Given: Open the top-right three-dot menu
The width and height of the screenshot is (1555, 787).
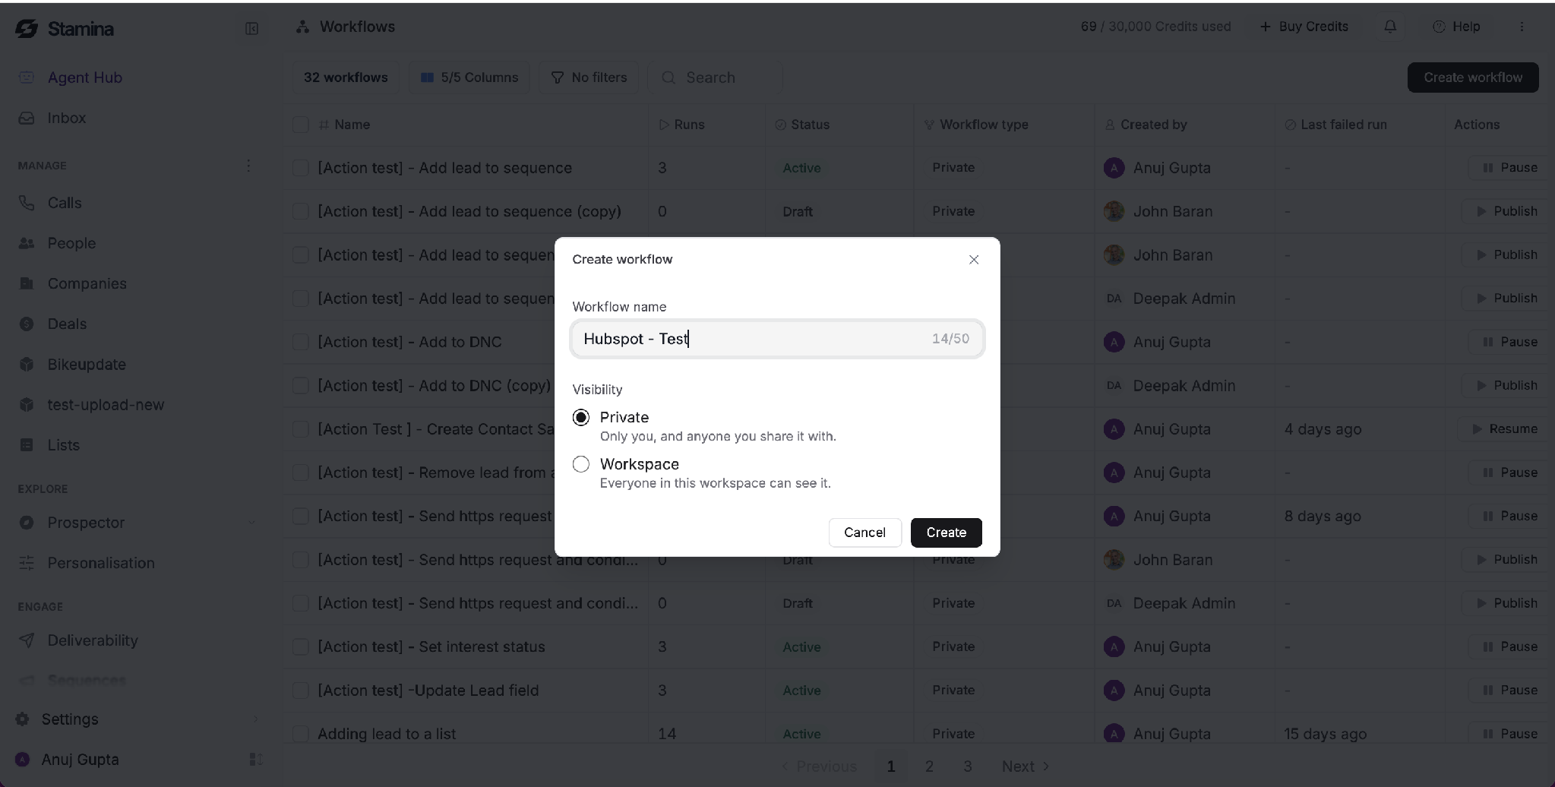Looking at the screenshot, I should click(x=1522, y=27).
